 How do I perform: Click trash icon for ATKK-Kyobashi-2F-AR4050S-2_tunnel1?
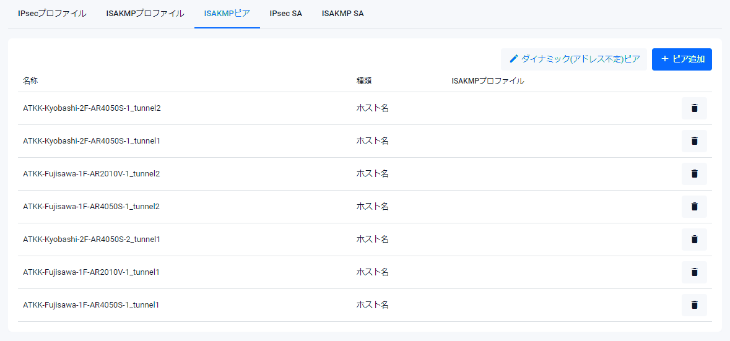pos(694,240)
